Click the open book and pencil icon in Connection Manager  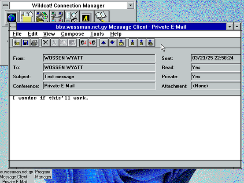tap(101, 16)
